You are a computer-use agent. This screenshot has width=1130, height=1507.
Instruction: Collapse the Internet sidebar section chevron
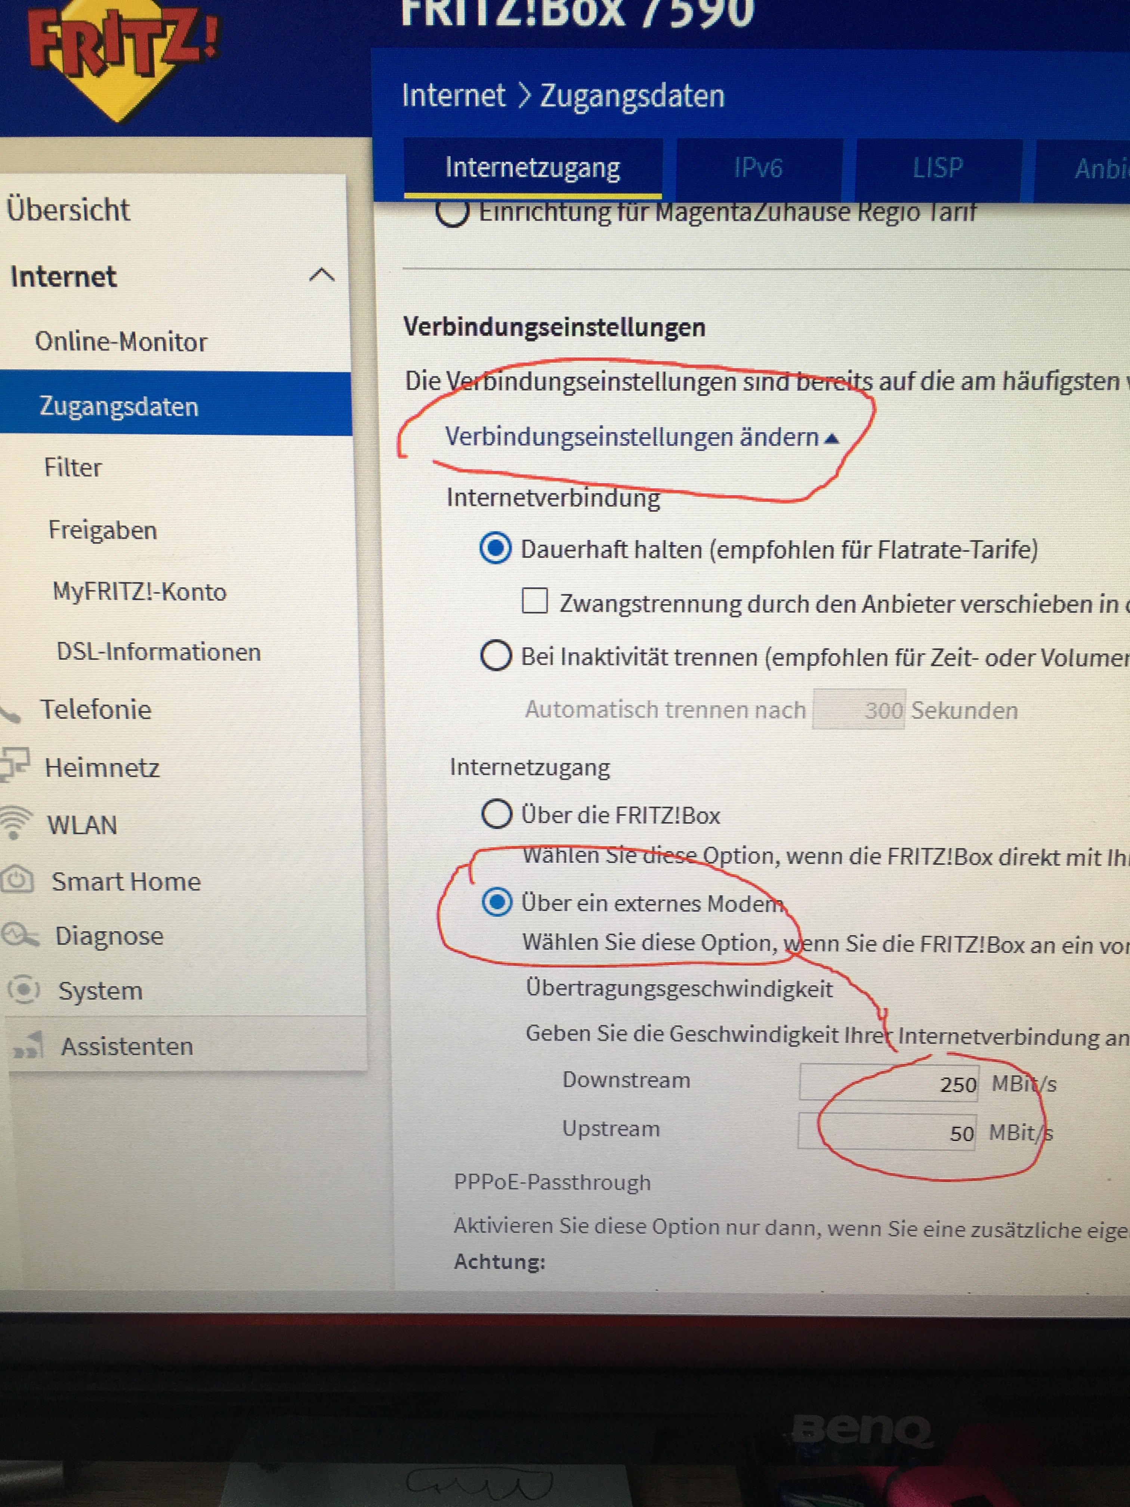321,275
